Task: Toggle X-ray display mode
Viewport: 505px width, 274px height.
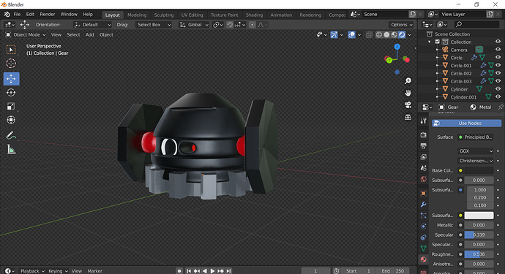Action: (369, 35)
